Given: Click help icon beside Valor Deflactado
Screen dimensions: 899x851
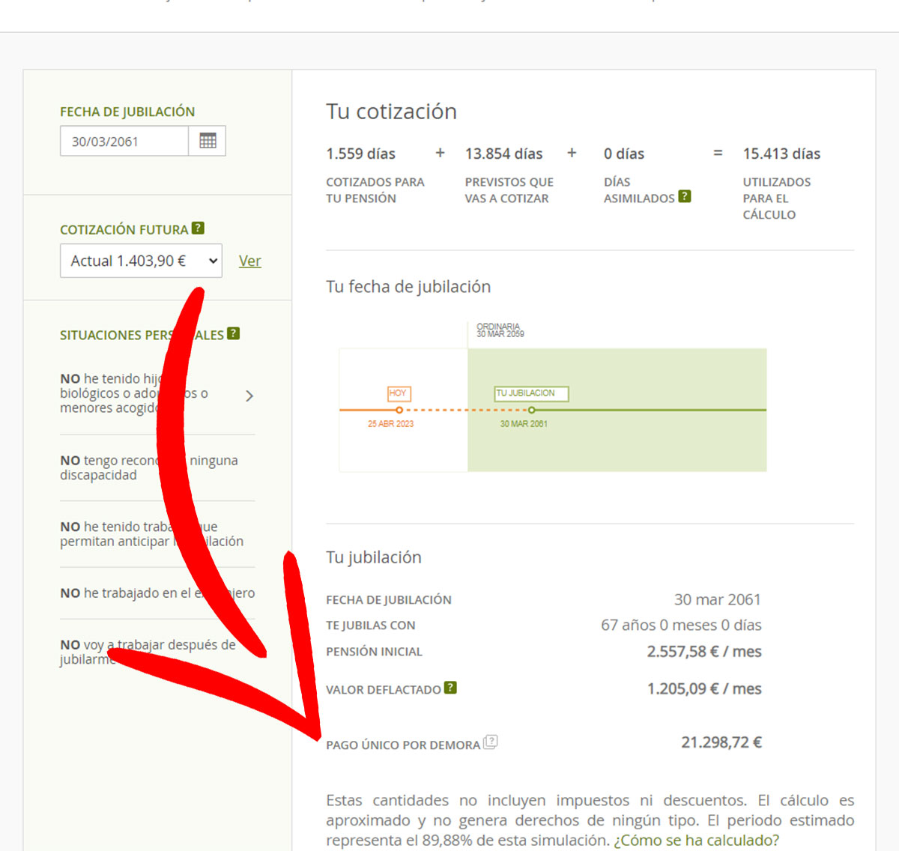Looking at the screenshot, I should [450, 688].
